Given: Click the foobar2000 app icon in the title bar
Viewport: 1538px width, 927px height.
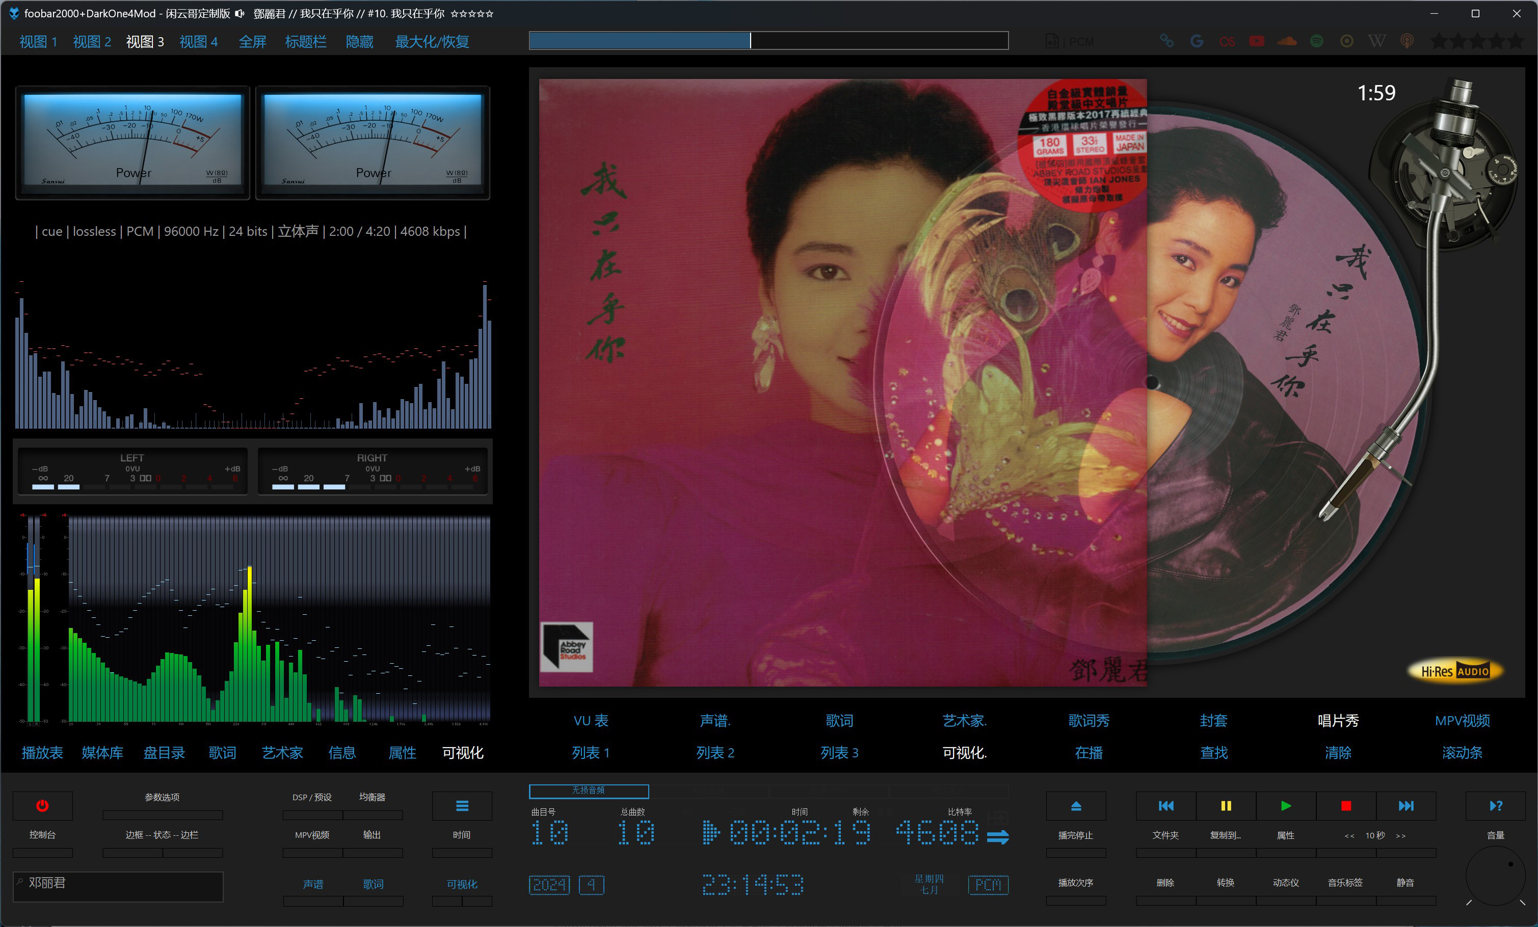Looking at the screenshot, I should (13, 13).
